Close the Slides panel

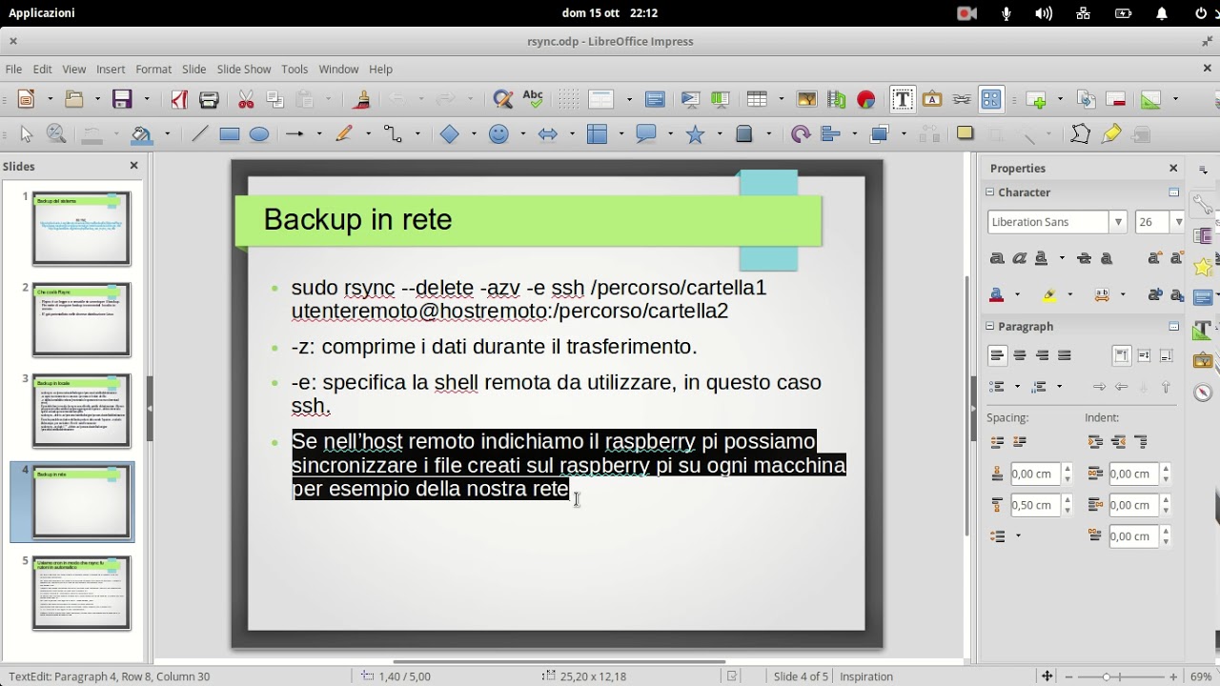click(x=133, y=166)
